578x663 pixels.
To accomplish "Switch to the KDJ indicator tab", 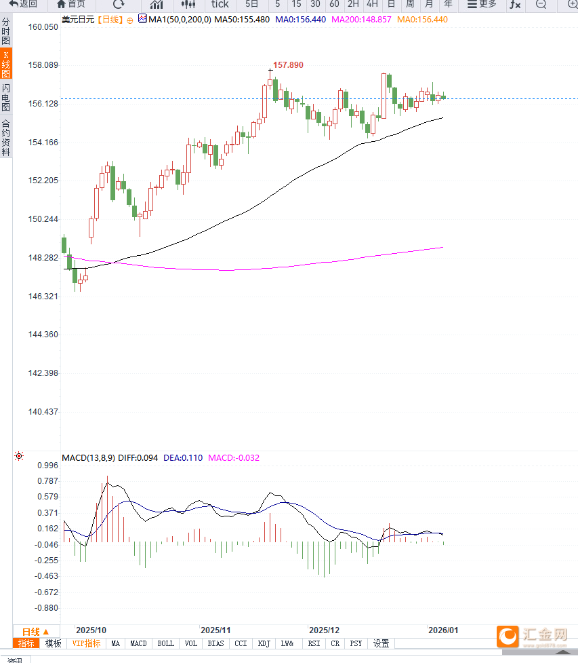I will 264,643.
